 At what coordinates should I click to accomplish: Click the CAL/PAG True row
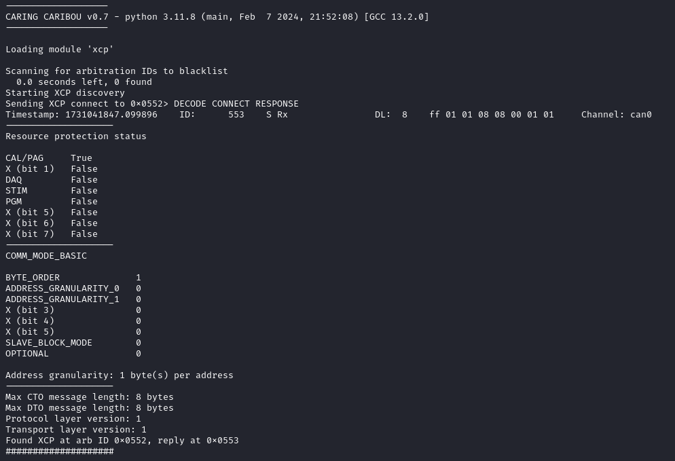pyautogui.click(x=49, y=158)
